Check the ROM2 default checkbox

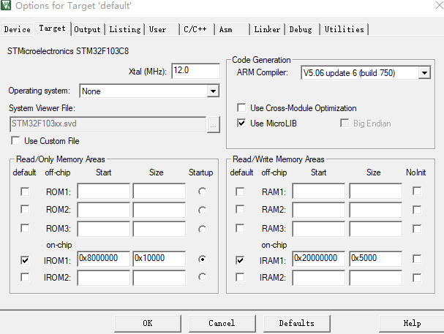[x=25, y=210]
